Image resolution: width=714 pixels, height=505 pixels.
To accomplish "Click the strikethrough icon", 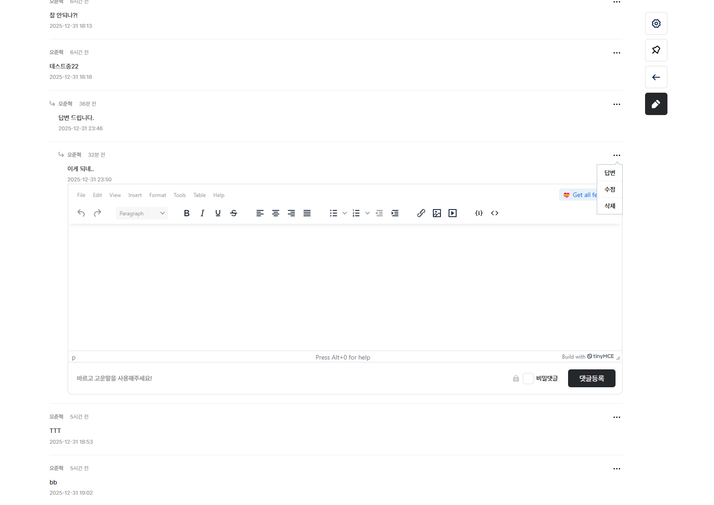I will pos(234,213).
